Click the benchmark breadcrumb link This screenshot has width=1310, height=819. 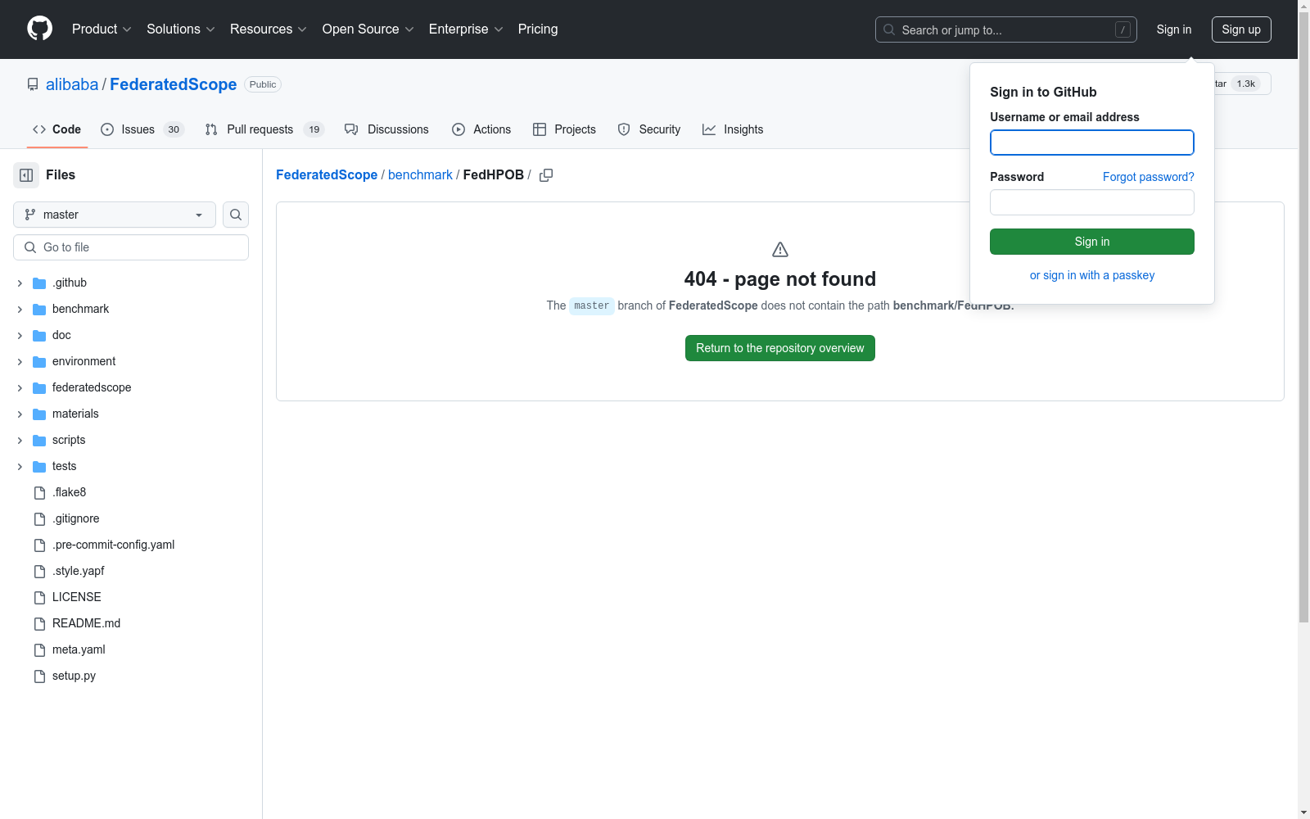point(420,175)
